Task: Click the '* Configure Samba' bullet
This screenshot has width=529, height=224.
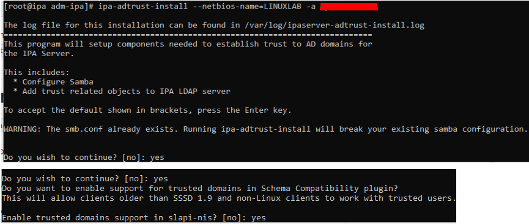Action: point(53,82)
